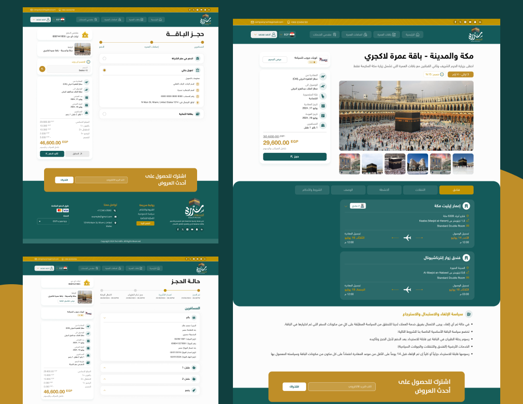
Task: Open الرئيسية nav item on package details page
Action: (412, 34)
